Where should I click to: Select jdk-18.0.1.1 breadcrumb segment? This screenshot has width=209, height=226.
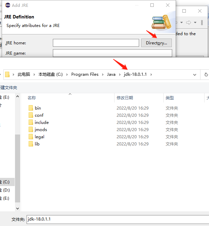135,74
